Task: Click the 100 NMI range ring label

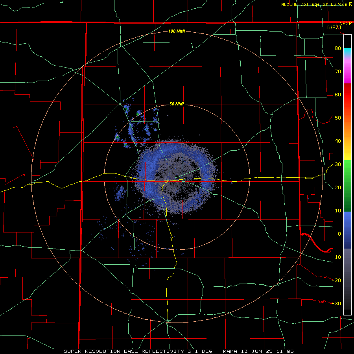Action: [177, 31]
